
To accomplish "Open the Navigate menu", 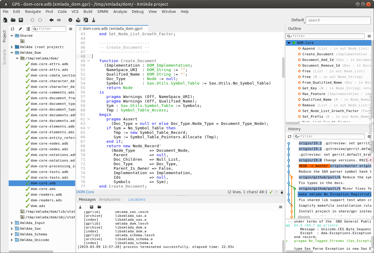I will (33, 11).
